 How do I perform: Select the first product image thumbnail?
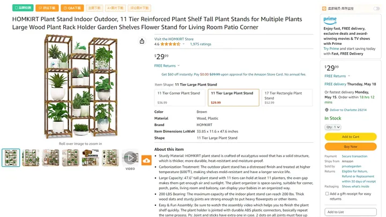11,158
